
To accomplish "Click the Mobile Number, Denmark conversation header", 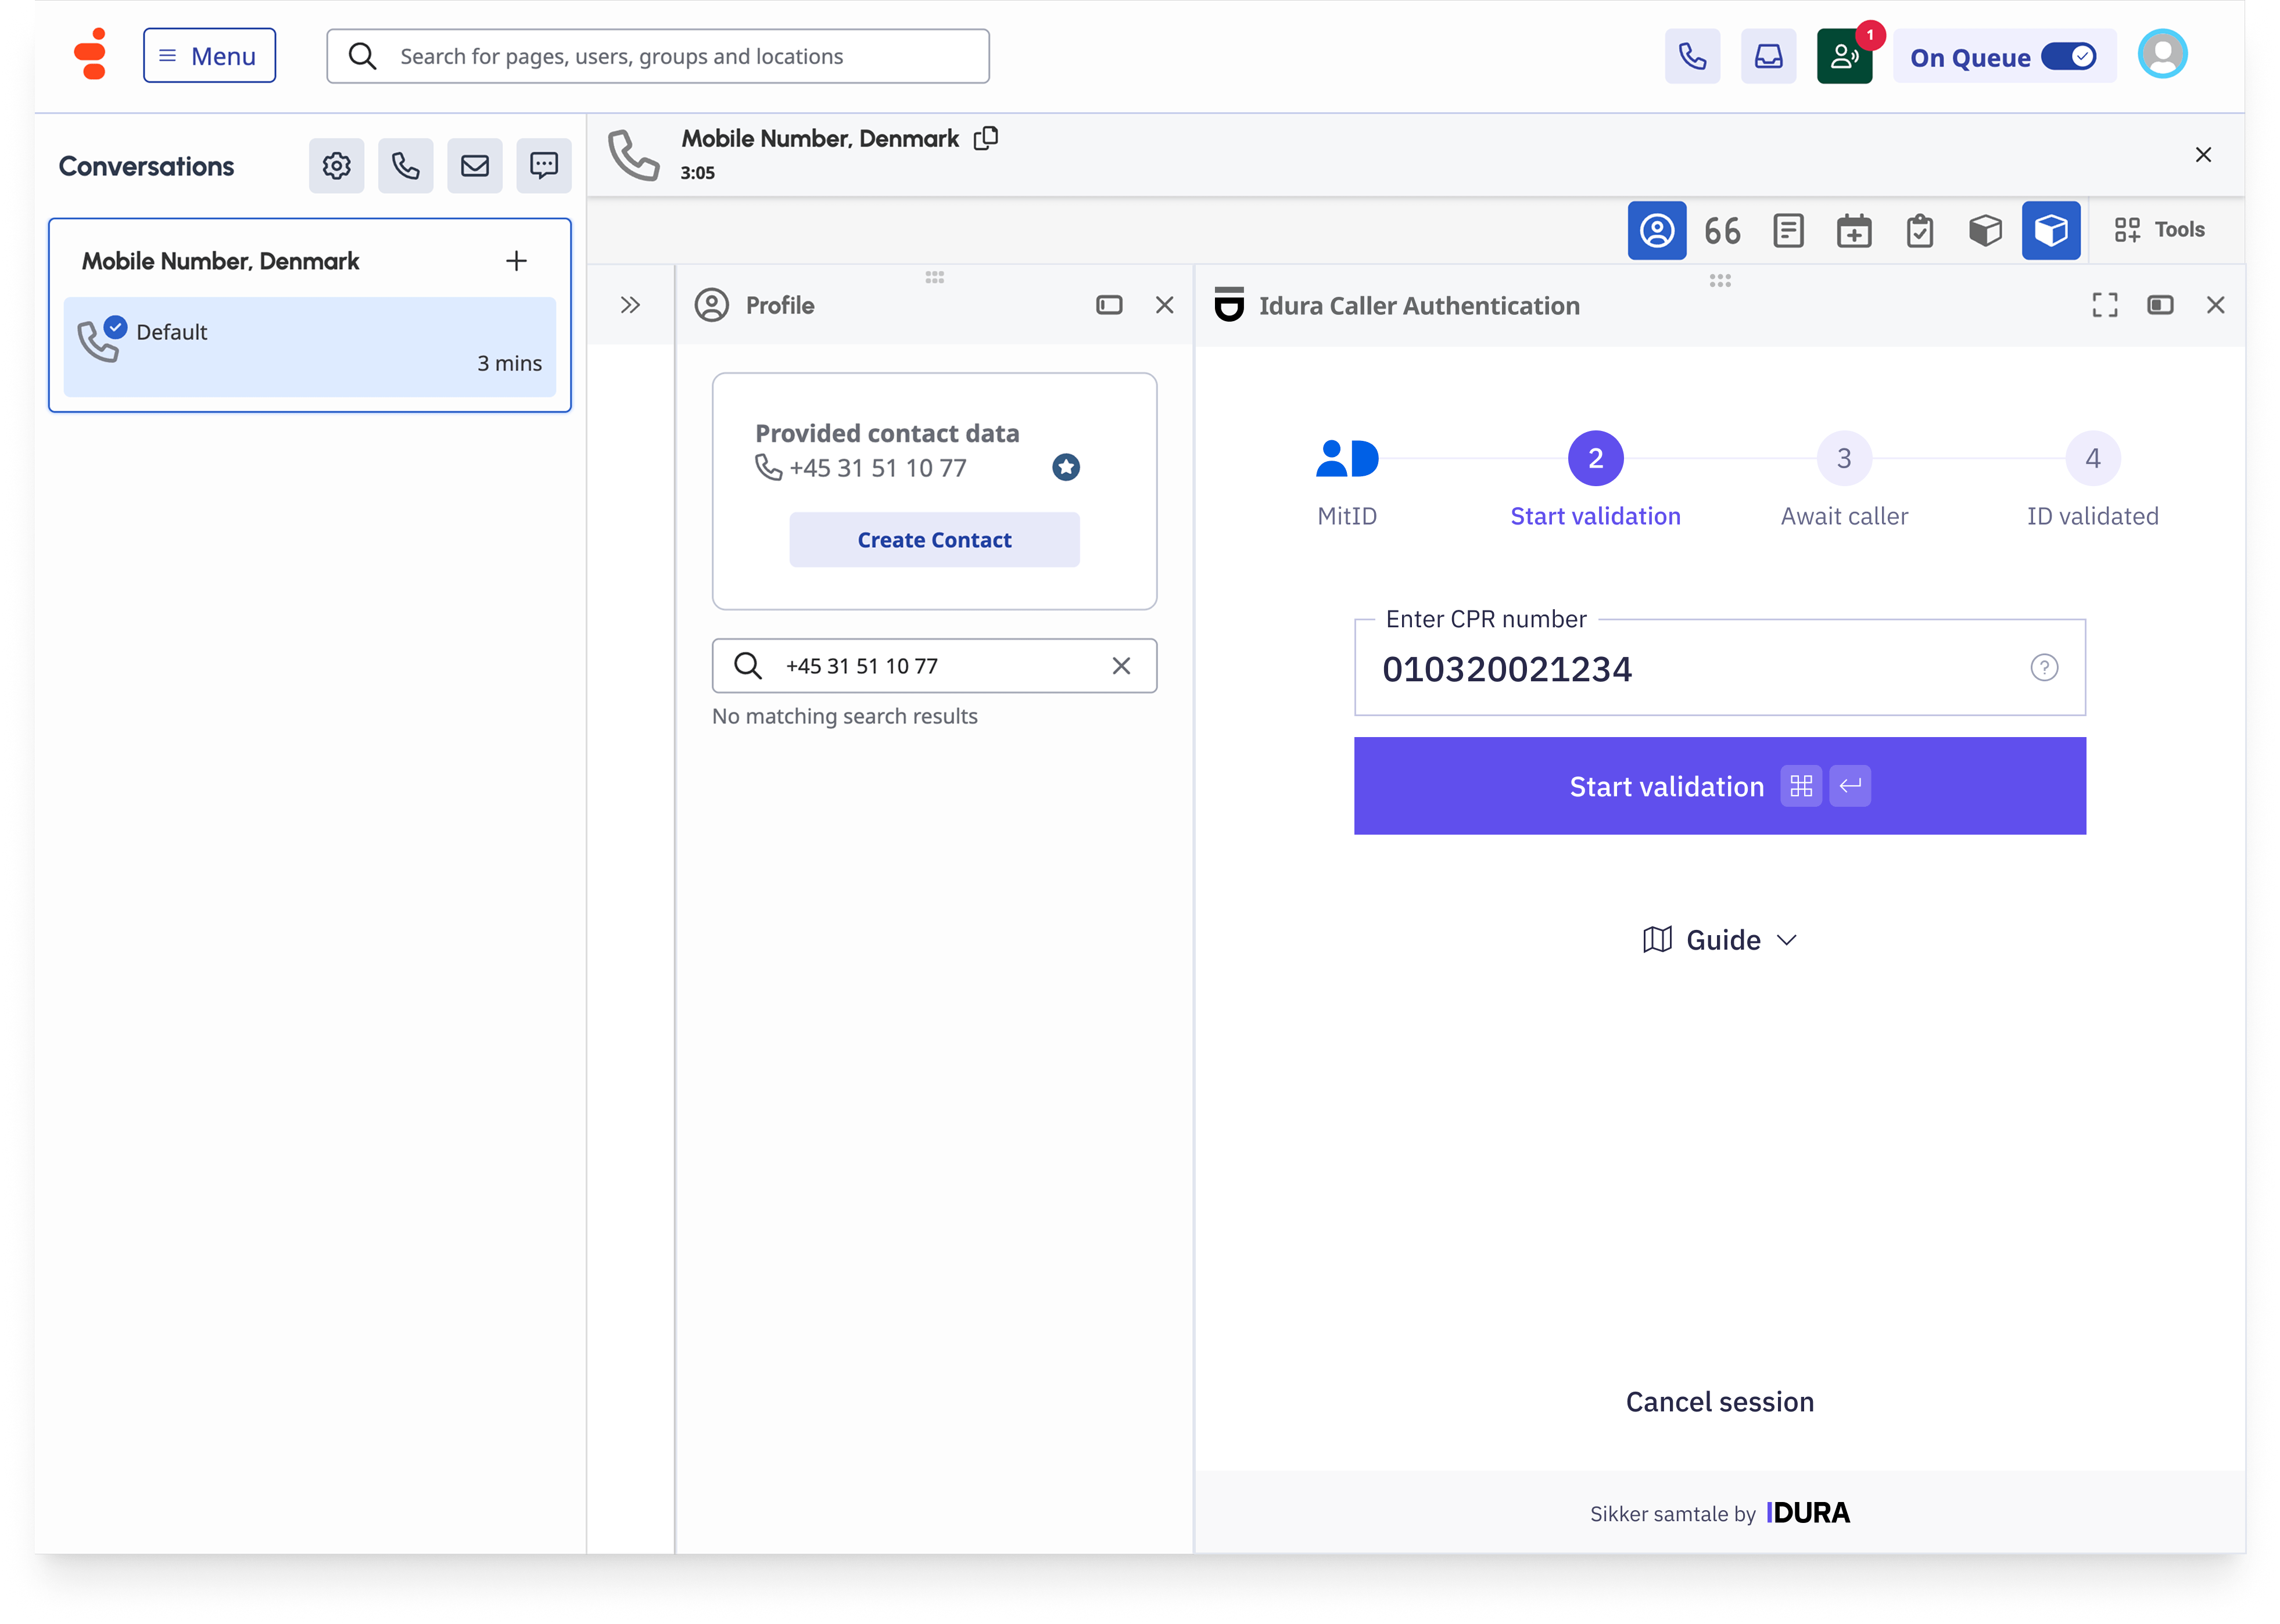I will pyautogui.click(x=219, y=261).
